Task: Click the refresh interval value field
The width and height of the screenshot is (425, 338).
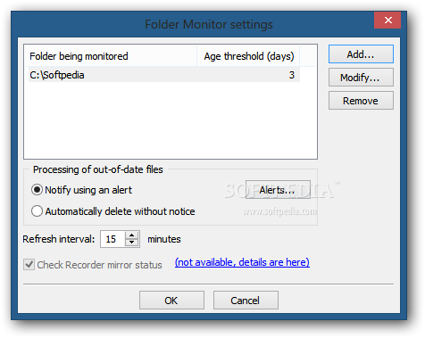Action: [112, 239]
